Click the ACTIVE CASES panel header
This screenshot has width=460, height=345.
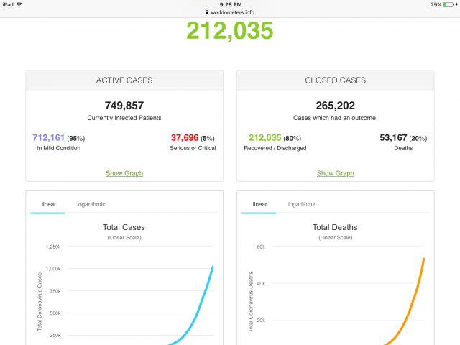point(124,80)
